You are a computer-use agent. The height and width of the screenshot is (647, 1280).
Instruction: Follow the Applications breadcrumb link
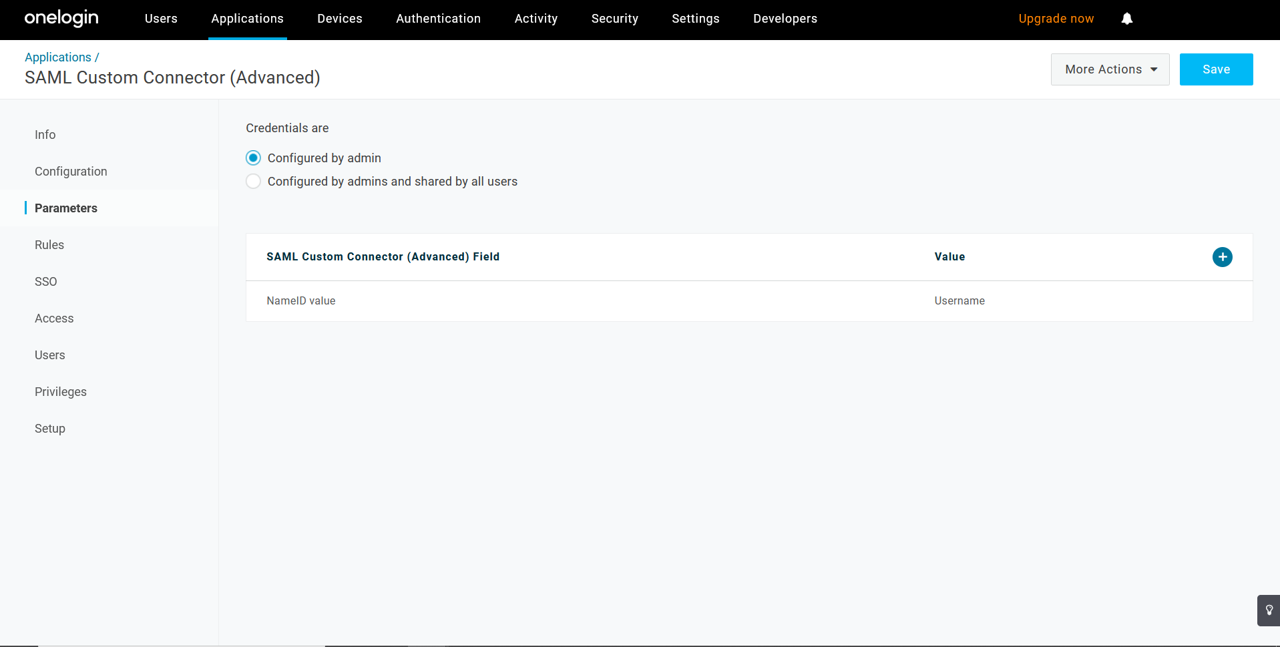tap(58, 57)
